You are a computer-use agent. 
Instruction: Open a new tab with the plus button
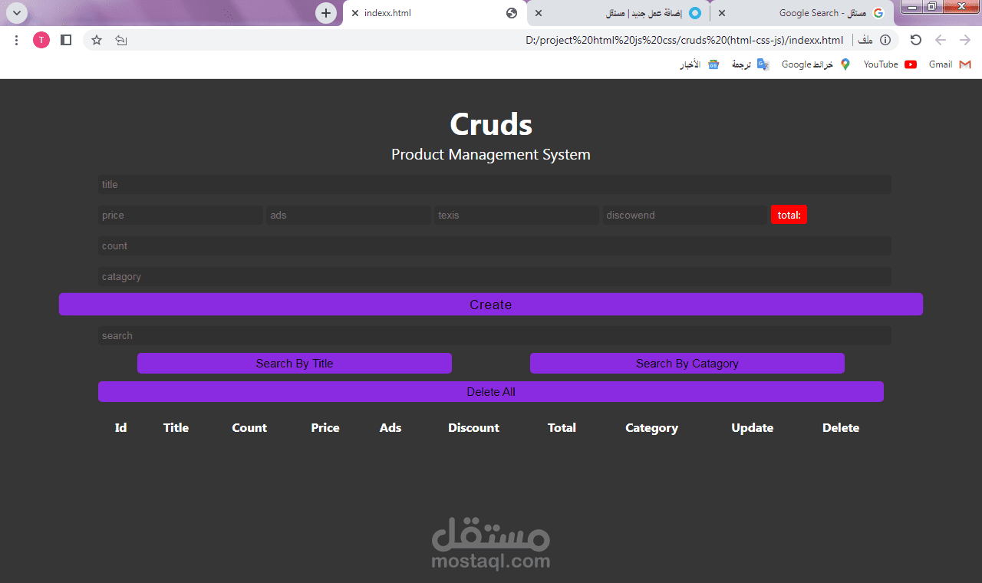325,13
